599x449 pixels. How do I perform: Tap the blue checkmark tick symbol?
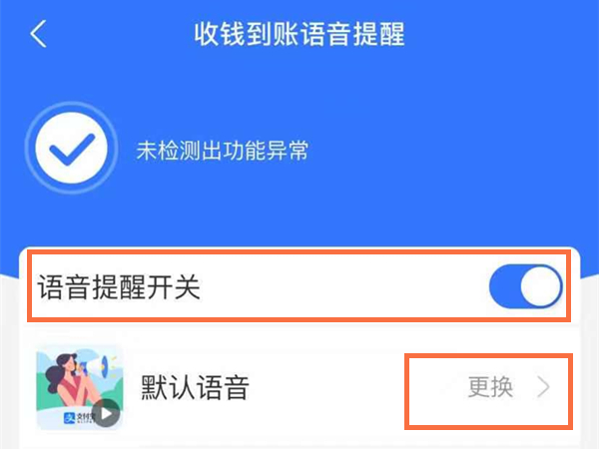pyautogui.click(x=72, y=149)
